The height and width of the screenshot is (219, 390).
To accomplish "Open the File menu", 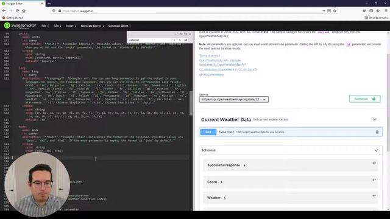I will (45, 26).
